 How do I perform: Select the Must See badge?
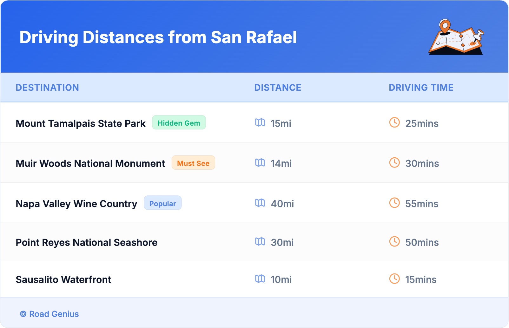(x=193, y=163)
